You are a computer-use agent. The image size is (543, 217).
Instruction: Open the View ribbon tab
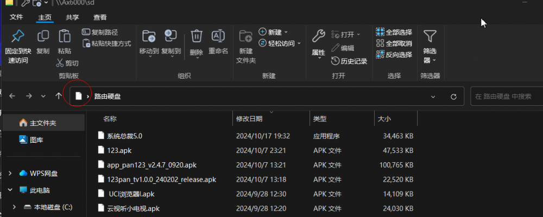(x=100, y=17)
